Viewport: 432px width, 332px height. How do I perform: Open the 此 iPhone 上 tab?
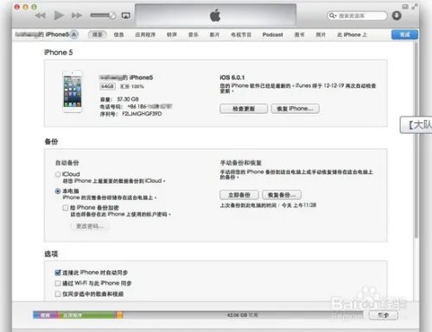pos(352,34)
